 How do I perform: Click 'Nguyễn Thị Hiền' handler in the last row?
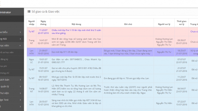164,103
